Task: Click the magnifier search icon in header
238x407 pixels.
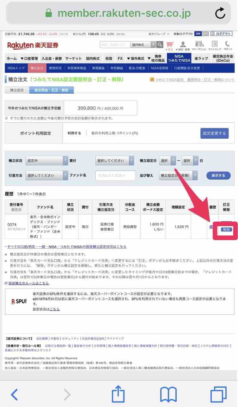Action: pyautogui.click(x=160, y=45)
